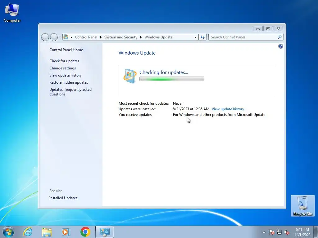Open the Recycle Bin desktop icon
The width and height of the screenshot is (318, 238).
click(302, 206)
